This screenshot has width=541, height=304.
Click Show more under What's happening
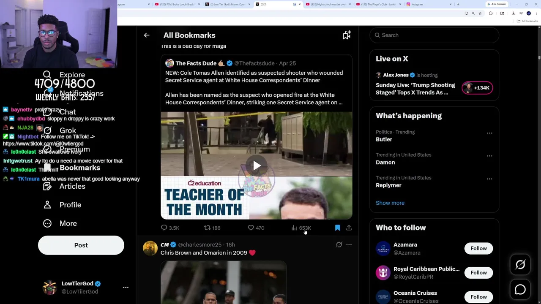pos(390,203)
